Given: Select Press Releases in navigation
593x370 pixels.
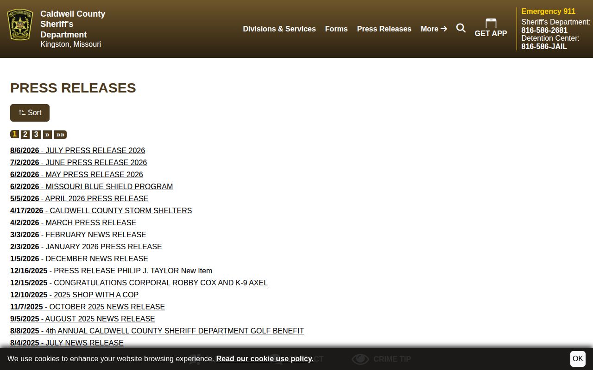Looking at the screenshot, I should 384,29.
